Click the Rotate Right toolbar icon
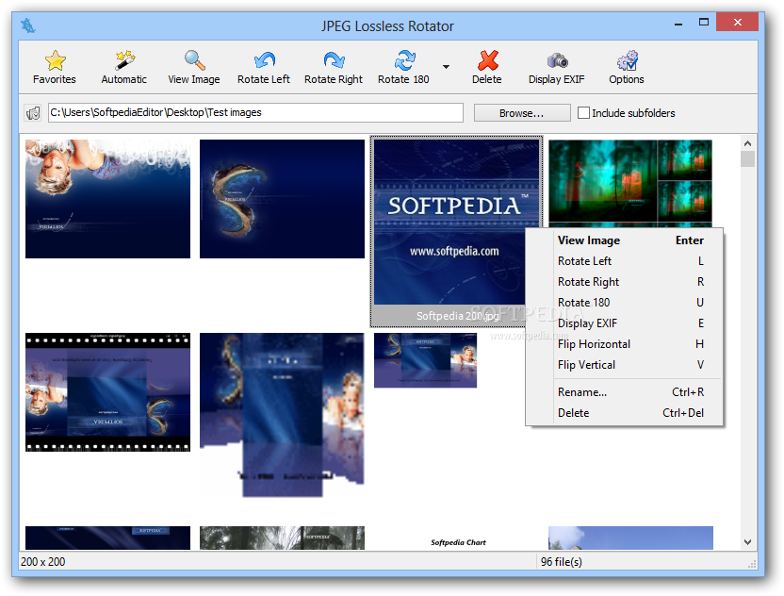 tap(334, 60)
